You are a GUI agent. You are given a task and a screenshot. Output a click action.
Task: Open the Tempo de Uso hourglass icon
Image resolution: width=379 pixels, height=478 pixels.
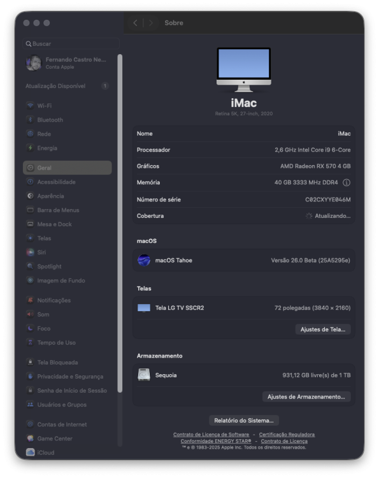coord(30,342)
